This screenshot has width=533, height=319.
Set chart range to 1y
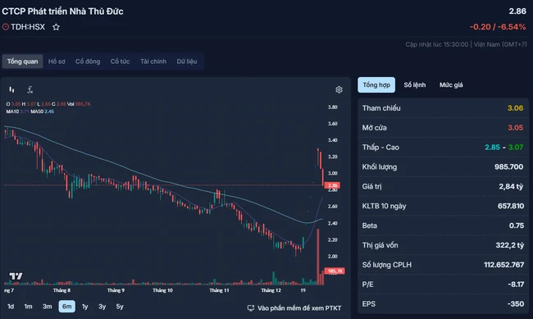pos(85,307)
